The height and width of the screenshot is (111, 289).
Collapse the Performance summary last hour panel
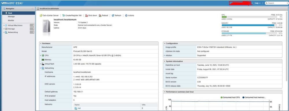coord(165,92)
